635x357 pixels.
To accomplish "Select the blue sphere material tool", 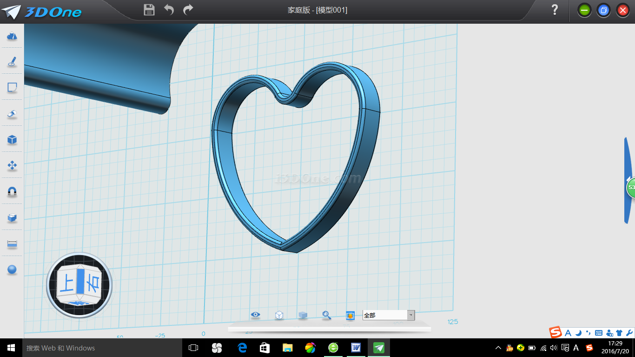I will tap(12, 270).
